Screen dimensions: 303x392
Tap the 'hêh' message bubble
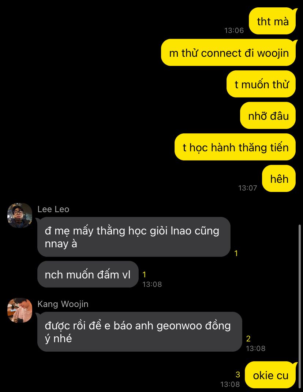279,179
